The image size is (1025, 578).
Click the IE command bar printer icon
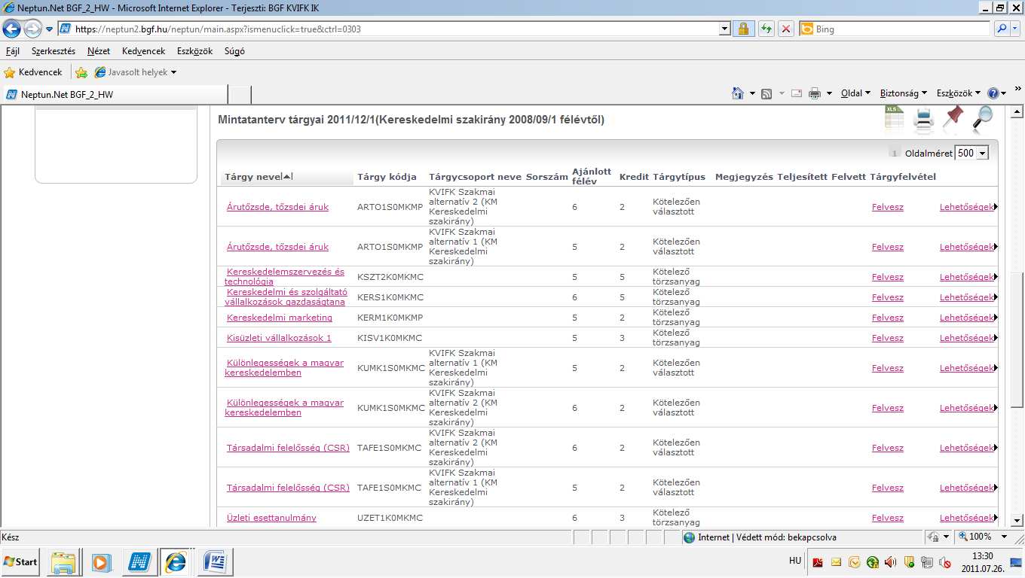pyautogui.click(x=815, y=93)
